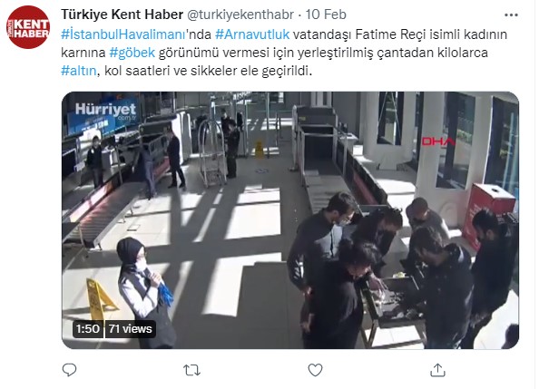Click the Hürriyet watermark in the video

106,111
